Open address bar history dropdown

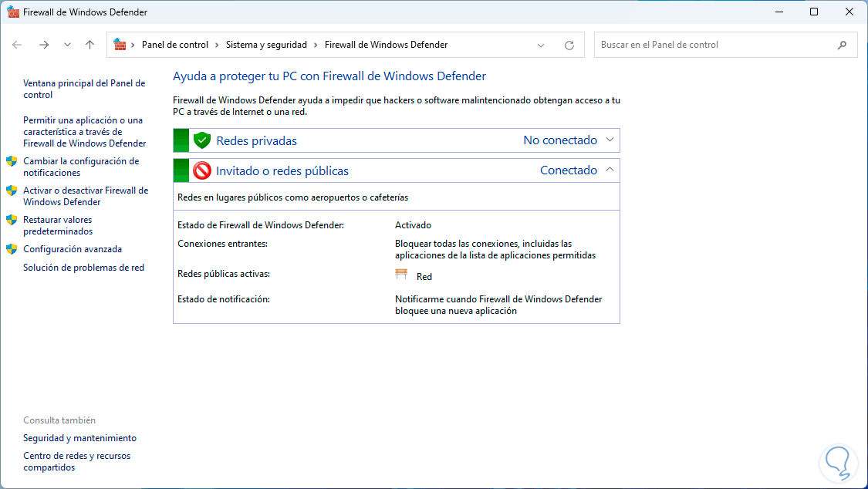[x=541, y=46]
